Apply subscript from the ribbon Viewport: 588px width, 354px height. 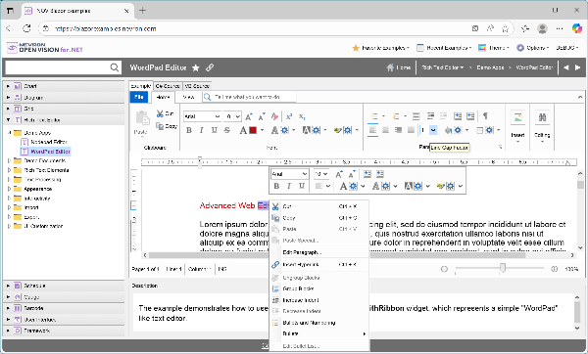pyautogui.click(x=302, y=116)
